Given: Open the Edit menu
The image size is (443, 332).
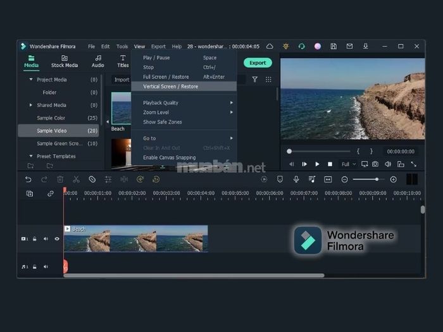Looking at the screenshot, I should point(106,46).
